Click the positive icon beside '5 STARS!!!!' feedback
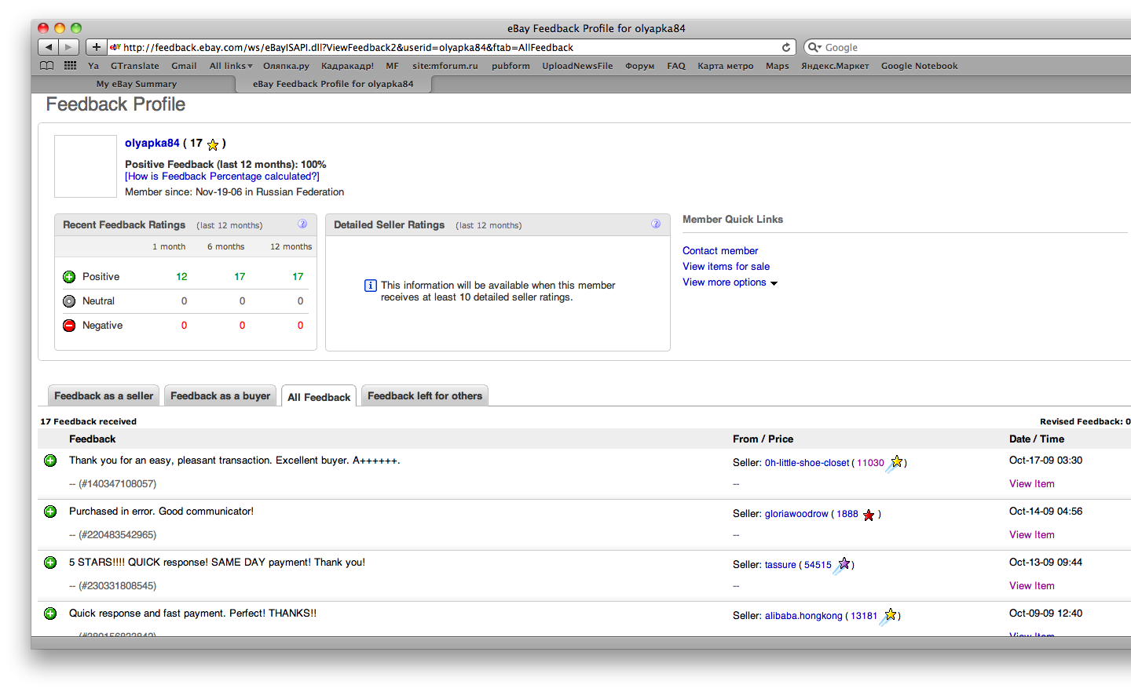The image size is (1131, 692). [50, 563]
